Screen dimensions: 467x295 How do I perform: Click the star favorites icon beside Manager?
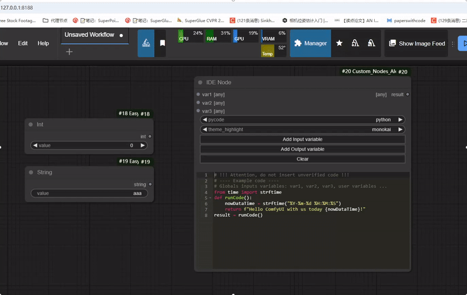pos(339,43)
